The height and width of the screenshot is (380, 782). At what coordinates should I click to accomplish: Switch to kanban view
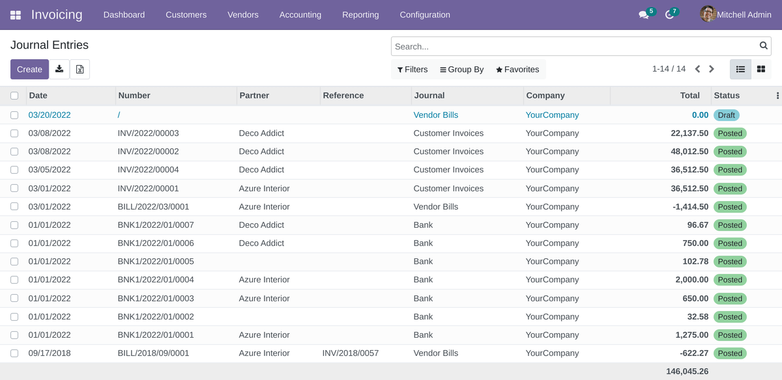click(x=760, y=69)
